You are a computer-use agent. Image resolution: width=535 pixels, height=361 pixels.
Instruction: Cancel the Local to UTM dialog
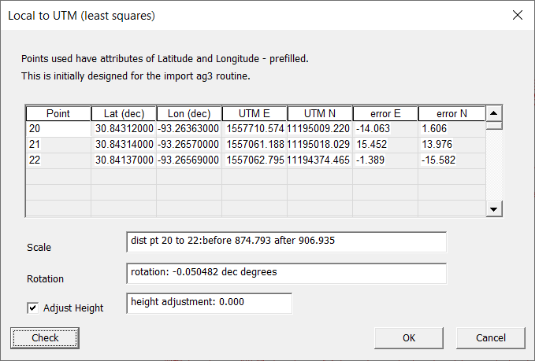pyautogui.click(x=491, y=337)
